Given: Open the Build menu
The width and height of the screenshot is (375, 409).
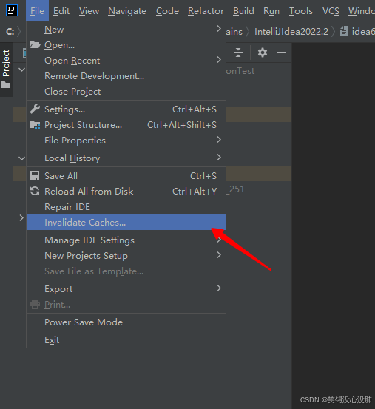Looking at the screenshot, I should [x=243, y=11].
